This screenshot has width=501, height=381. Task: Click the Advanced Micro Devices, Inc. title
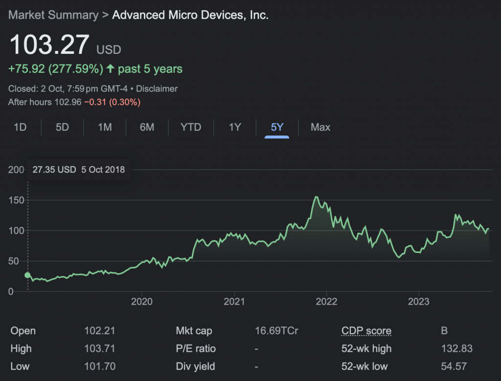(190, 15)
